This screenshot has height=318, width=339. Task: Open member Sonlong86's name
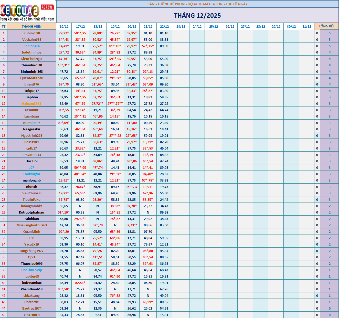[x=32, y=46]
